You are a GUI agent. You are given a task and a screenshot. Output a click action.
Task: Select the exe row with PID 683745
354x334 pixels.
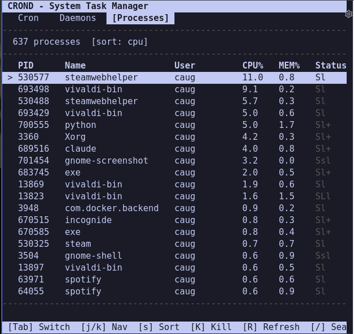pyautogui.click(x=174, y=173)
